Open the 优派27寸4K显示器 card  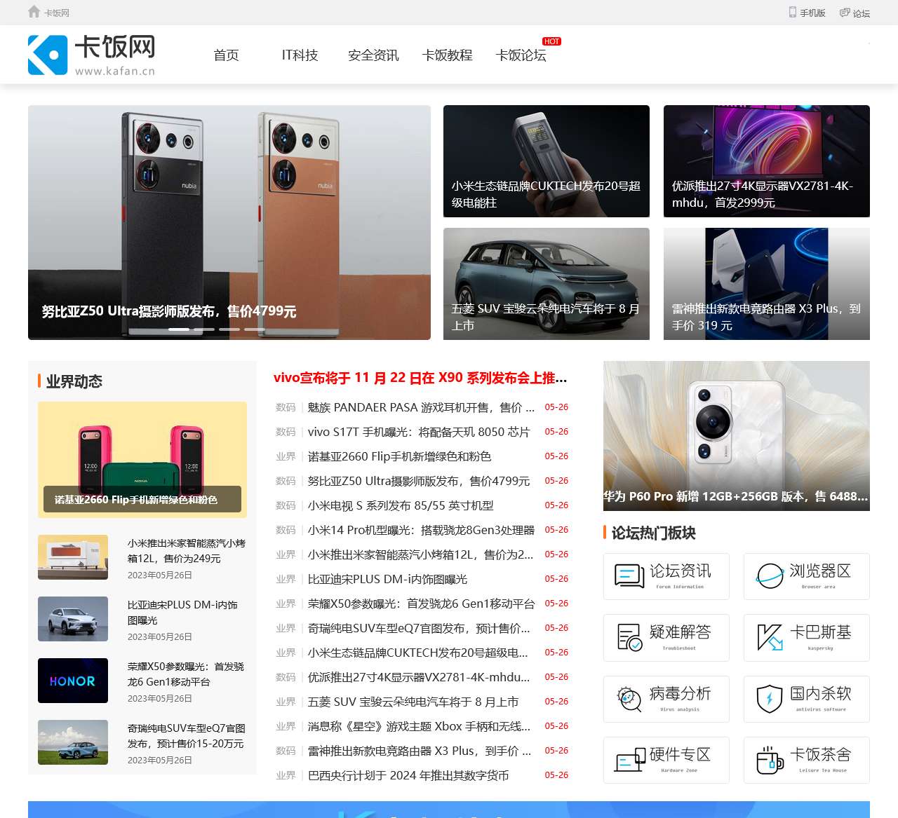point(767,161)
